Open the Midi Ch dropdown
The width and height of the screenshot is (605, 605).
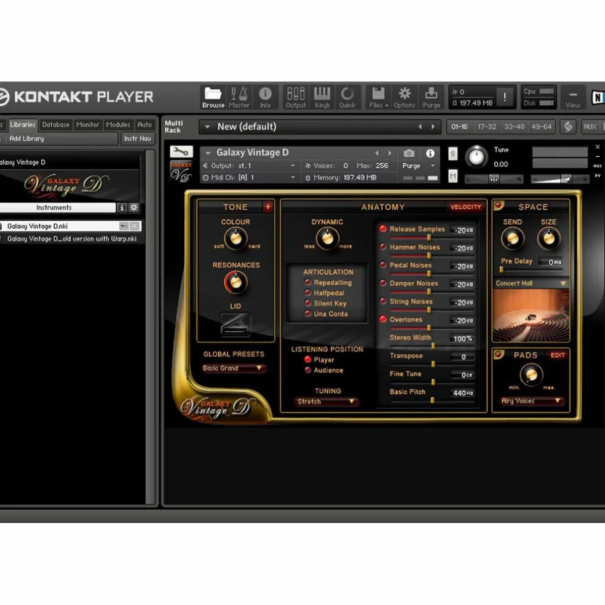click(249, 178)
